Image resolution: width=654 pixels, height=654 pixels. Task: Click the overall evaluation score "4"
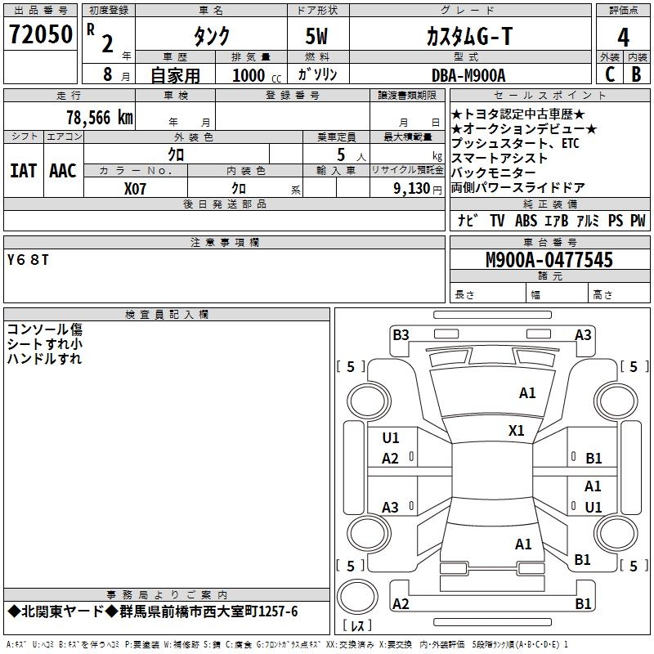[x=623, y=38]
